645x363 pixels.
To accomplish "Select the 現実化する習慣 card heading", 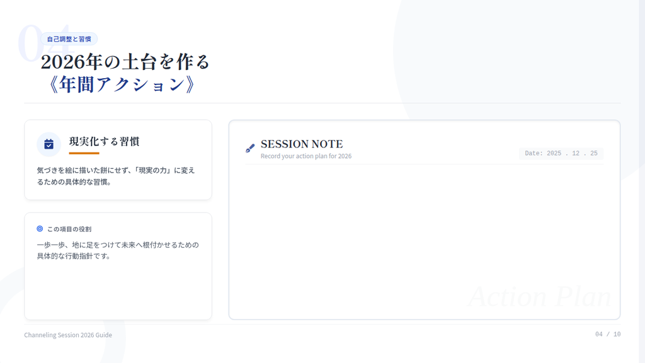I will [104, 142].
